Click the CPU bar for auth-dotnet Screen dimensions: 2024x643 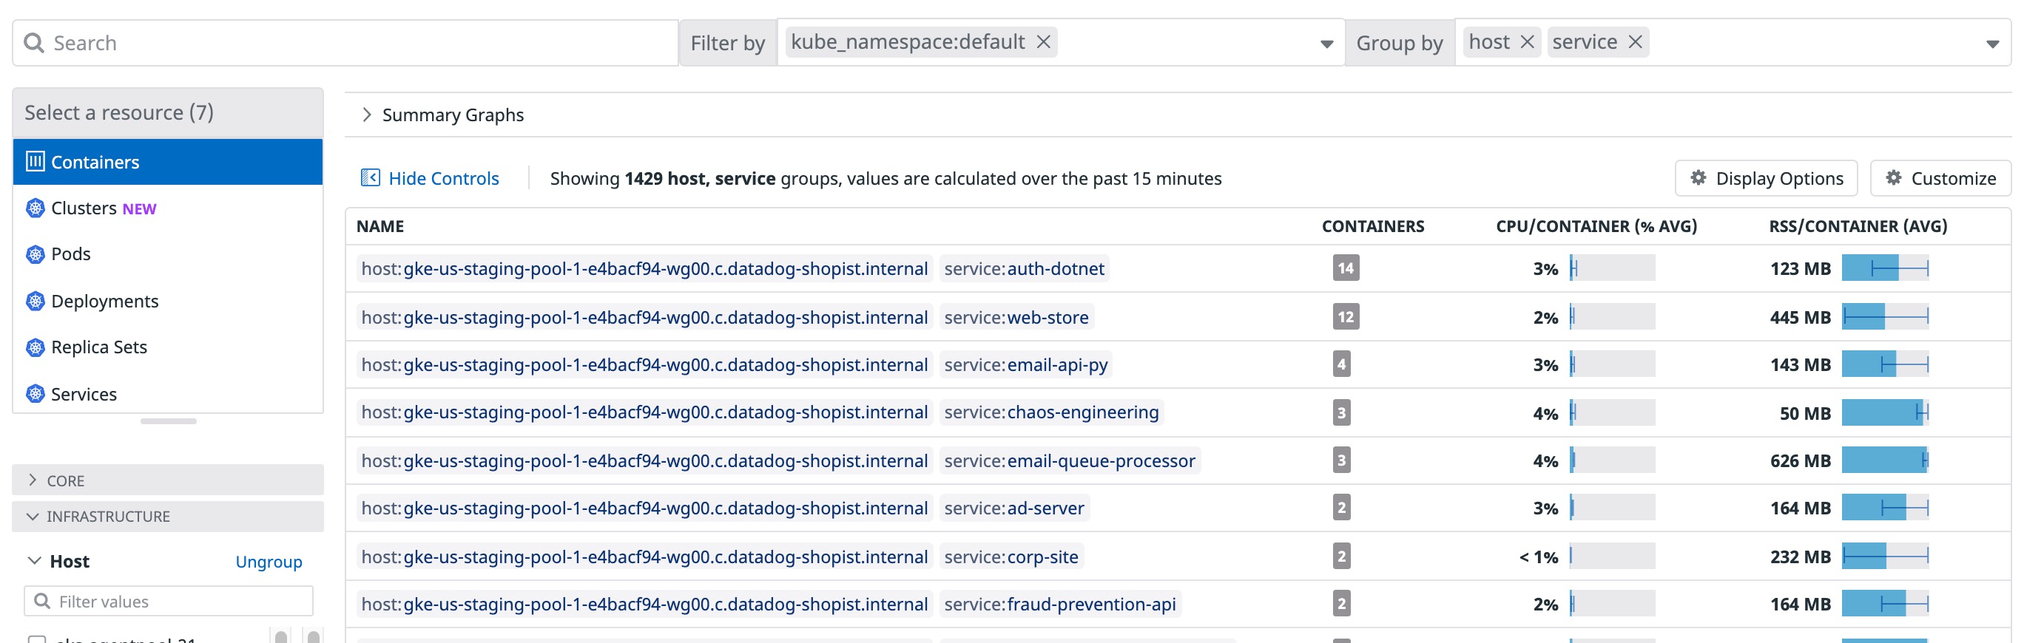[x=1611, y=268]
